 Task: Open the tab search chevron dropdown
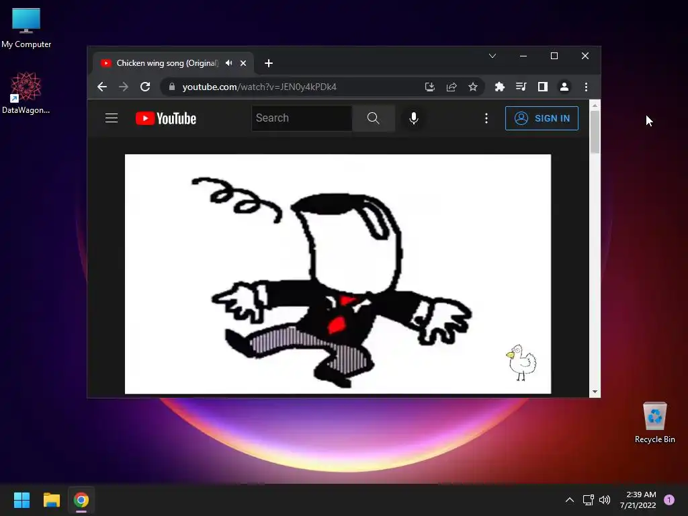click(492, 56)
